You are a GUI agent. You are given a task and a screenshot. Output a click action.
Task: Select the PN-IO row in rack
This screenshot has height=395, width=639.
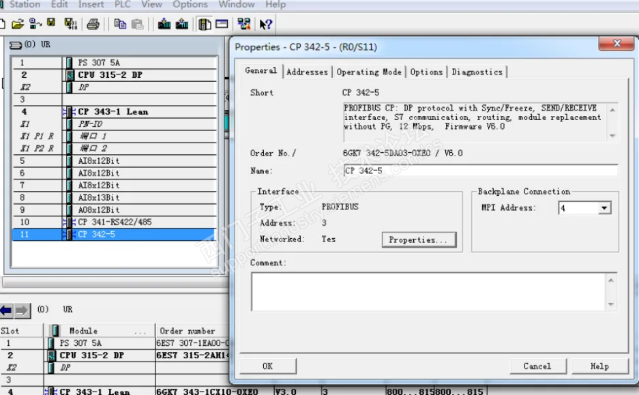(115, 124)
